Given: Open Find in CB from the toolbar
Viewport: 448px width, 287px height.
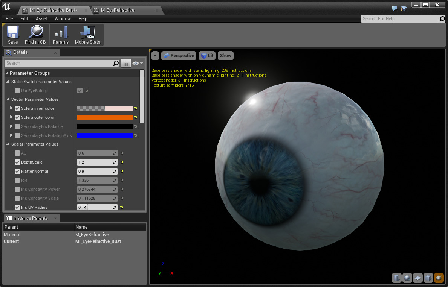Looking at the screenshot, I should tap(35, 34).
